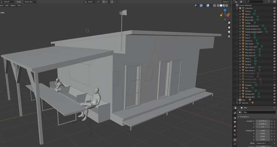
Task: Open the Tool properties tab
Action: tap(235, 113)
